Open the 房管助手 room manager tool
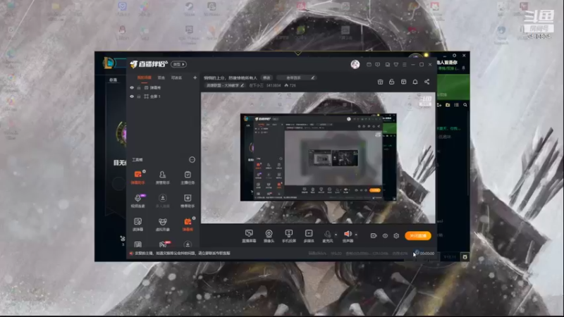 pos(163,178)
